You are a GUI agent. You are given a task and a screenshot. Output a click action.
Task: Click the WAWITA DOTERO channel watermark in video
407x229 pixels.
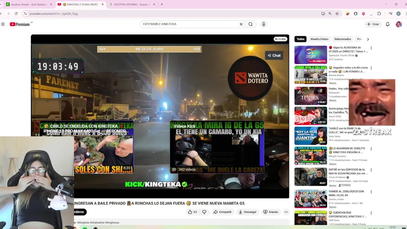click(x=251, y=78)
